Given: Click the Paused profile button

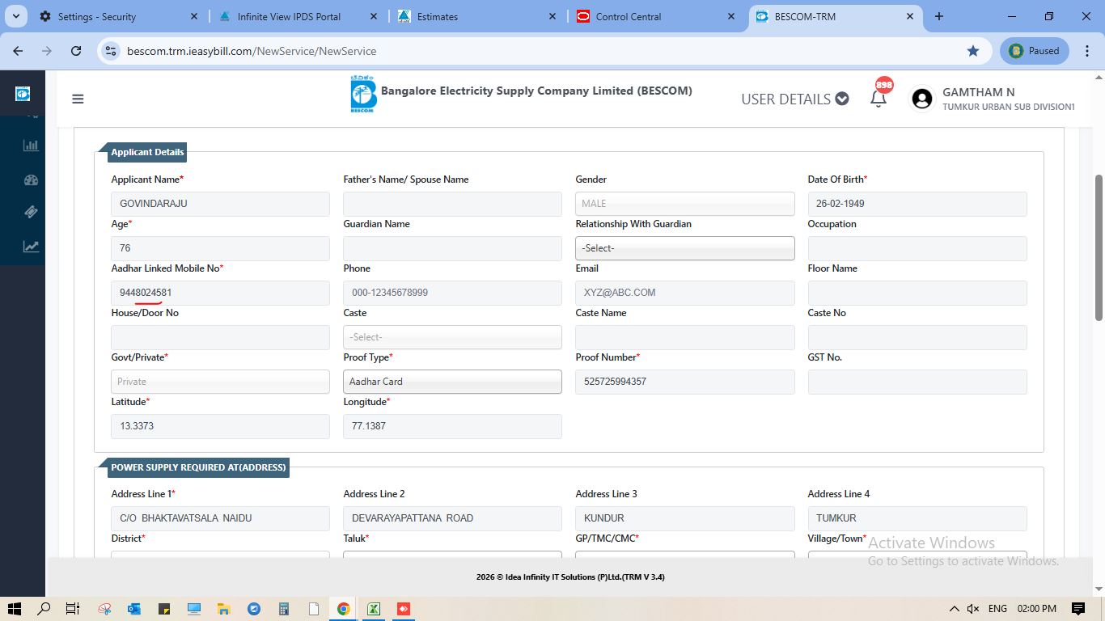Looking at the screenshot, I should point(1035,51).
